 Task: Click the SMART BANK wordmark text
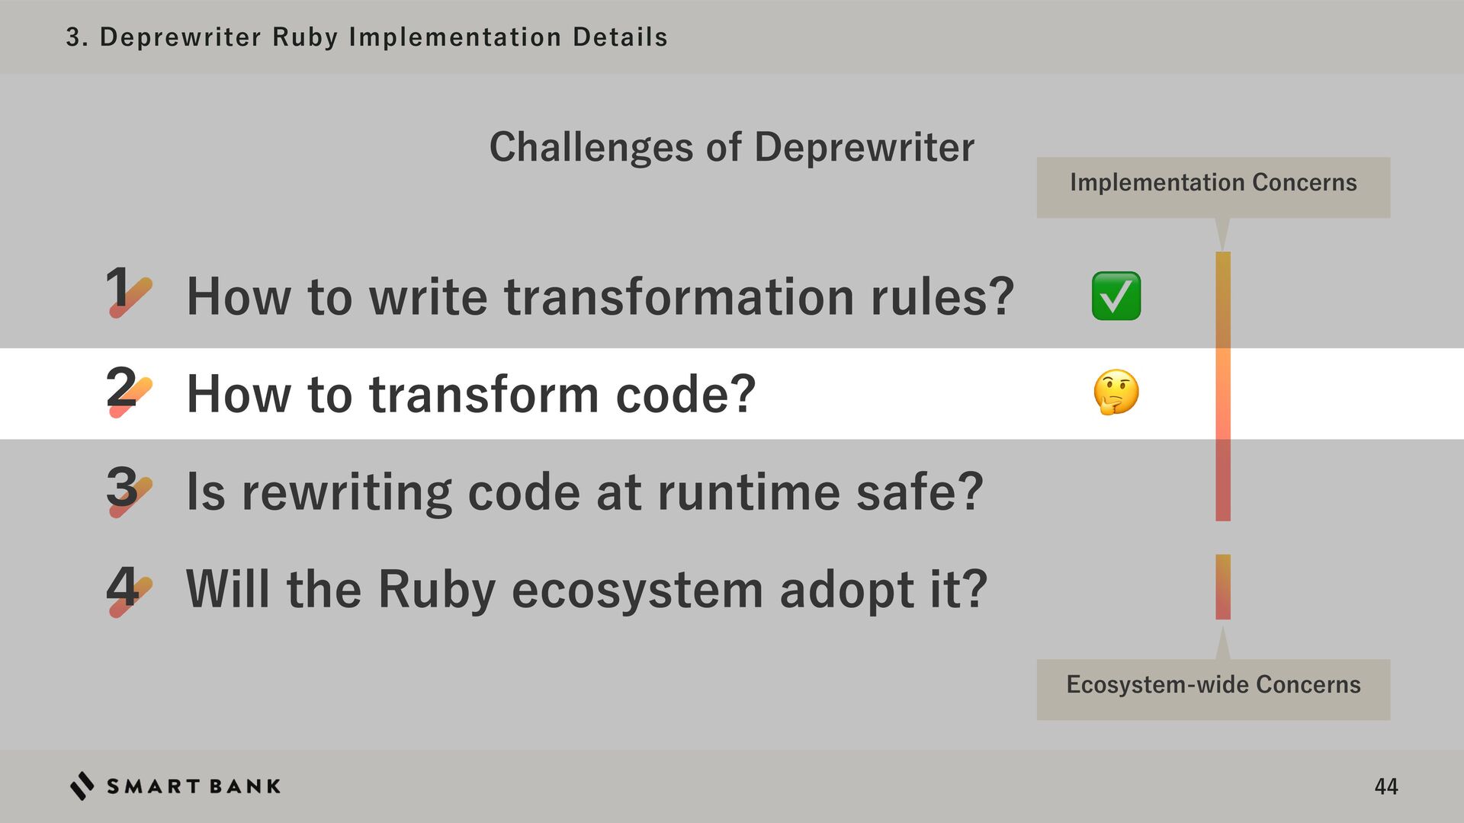pyautogui.click(x=194, y=786)
